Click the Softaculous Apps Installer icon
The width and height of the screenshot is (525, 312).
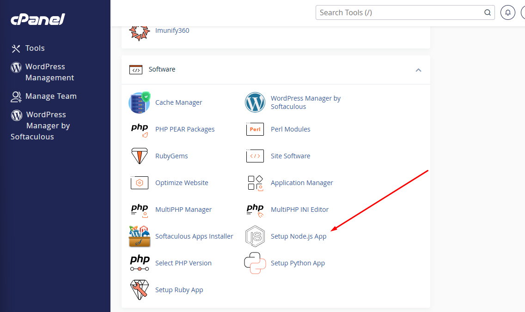click(140, 236)
